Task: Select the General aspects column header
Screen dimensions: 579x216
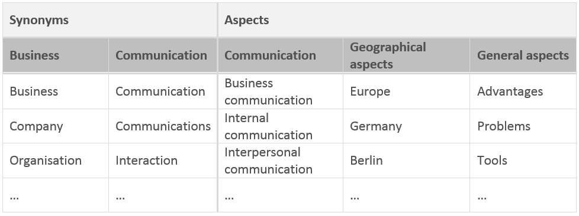Action: 523,55
